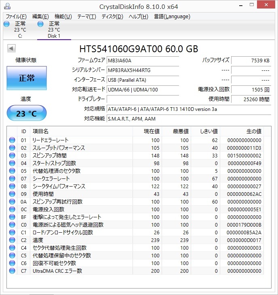The width and height of the screenshot is (278, 295).
Task: Click the 最悪値 column header
Action: [x=177, y=132]
